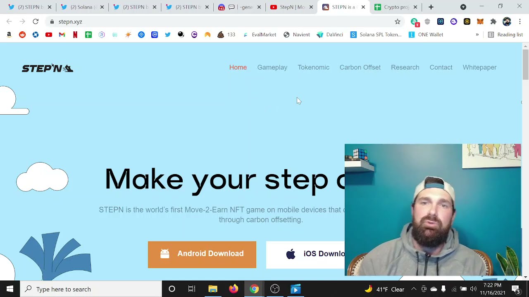Open the volume speaker tray icon
The height and width of the screenshot is (297, 529).
tap(473, 289)
